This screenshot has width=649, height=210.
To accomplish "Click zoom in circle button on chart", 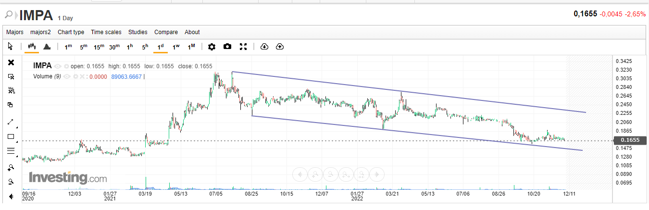I will [x=314, y=174].
